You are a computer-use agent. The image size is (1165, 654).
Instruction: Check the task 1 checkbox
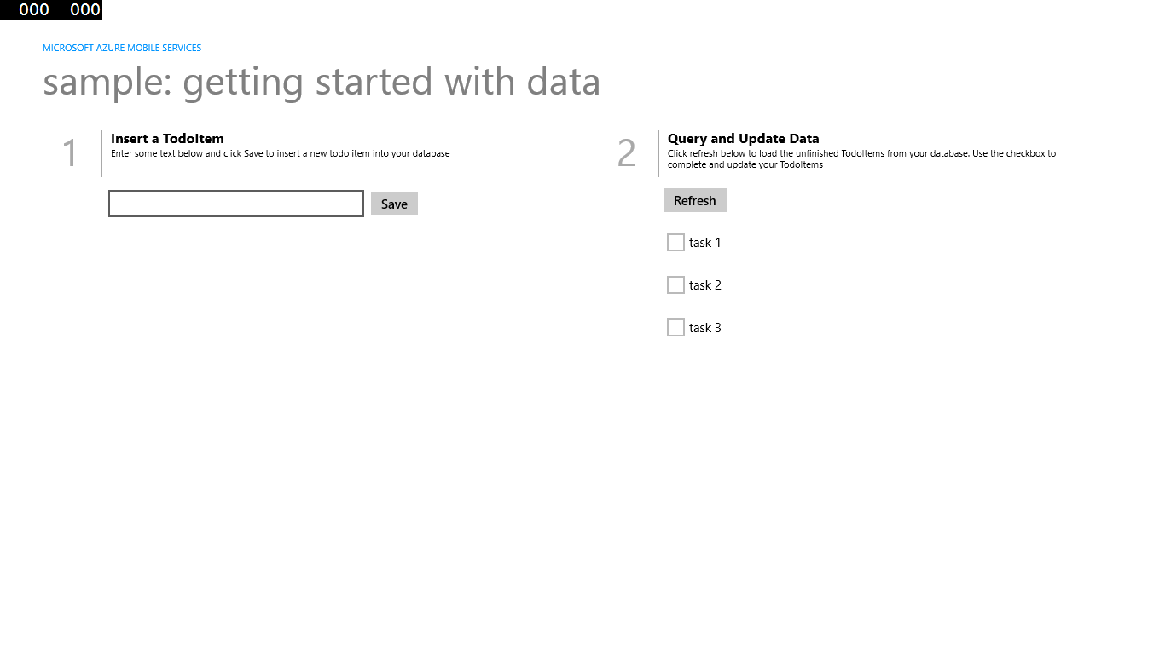pyautogui.click(x=675, y=243)
